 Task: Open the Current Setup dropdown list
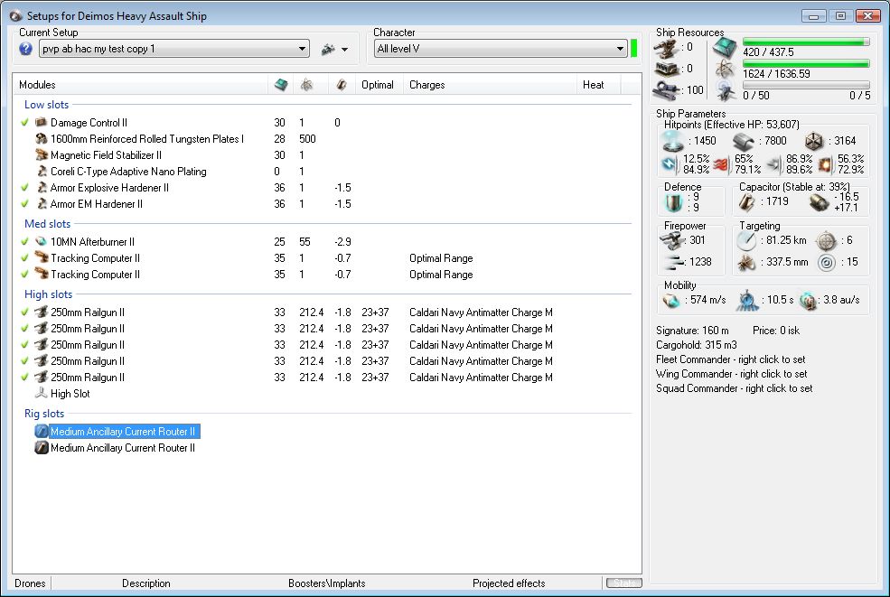tap(173, 49)
